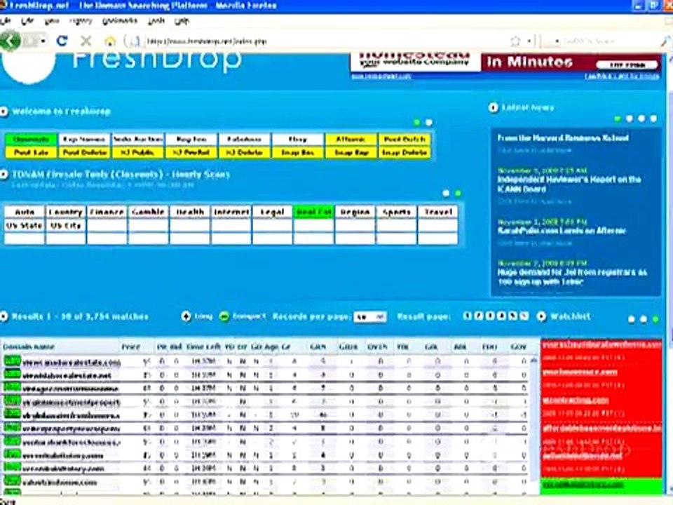673x505 pixels.
Task: Open SarahPalin.com Lands on Afternic news
Action: 562,231
